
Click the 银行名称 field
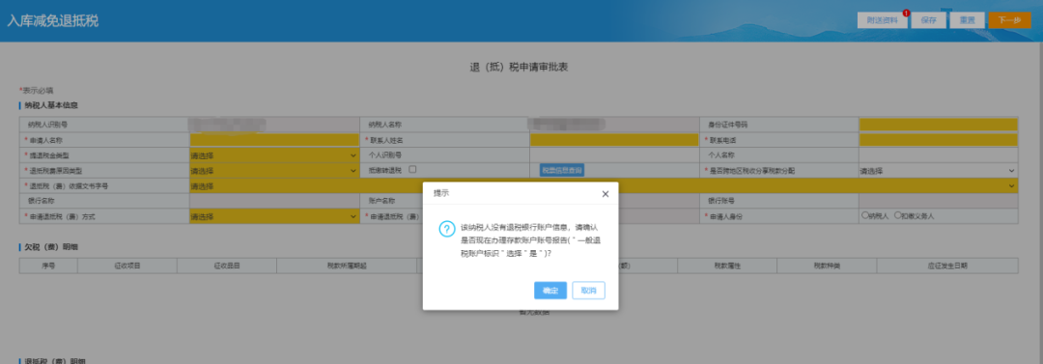(x=274, y=201)
